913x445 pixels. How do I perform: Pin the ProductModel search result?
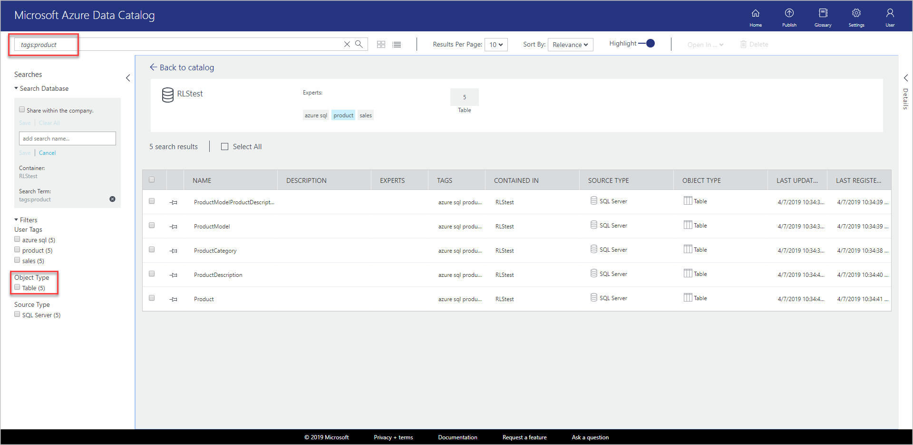(x=174, y=226)
